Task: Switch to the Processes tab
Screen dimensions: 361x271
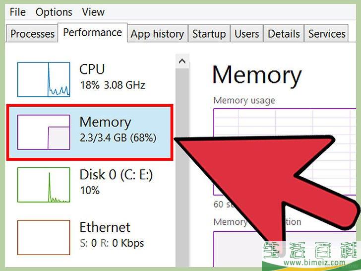Action: click(x=32, y=34)
